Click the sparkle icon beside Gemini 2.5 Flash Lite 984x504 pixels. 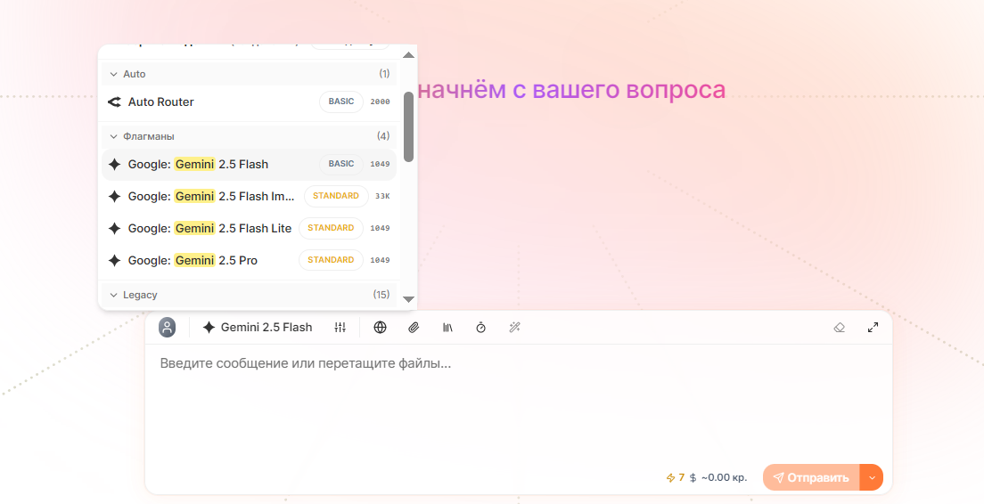(x=114, y=228)
